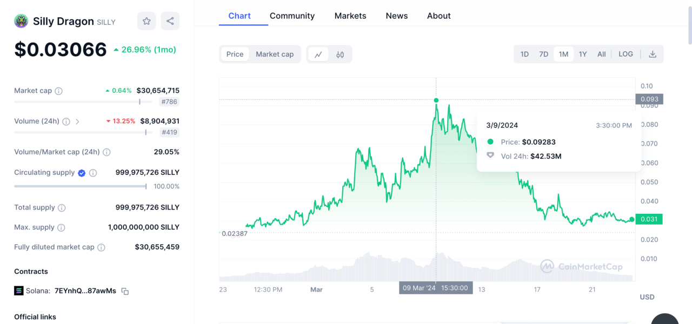Screen dimensions: 692x324
Task: Open the Community tab
Action: click(292, 16)
